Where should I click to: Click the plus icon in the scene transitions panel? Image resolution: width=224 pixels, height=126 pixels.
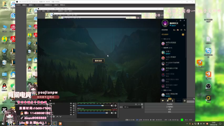(136, 104)
